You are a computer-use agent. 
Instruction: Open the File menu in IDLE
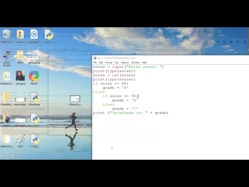coord(95,62)
